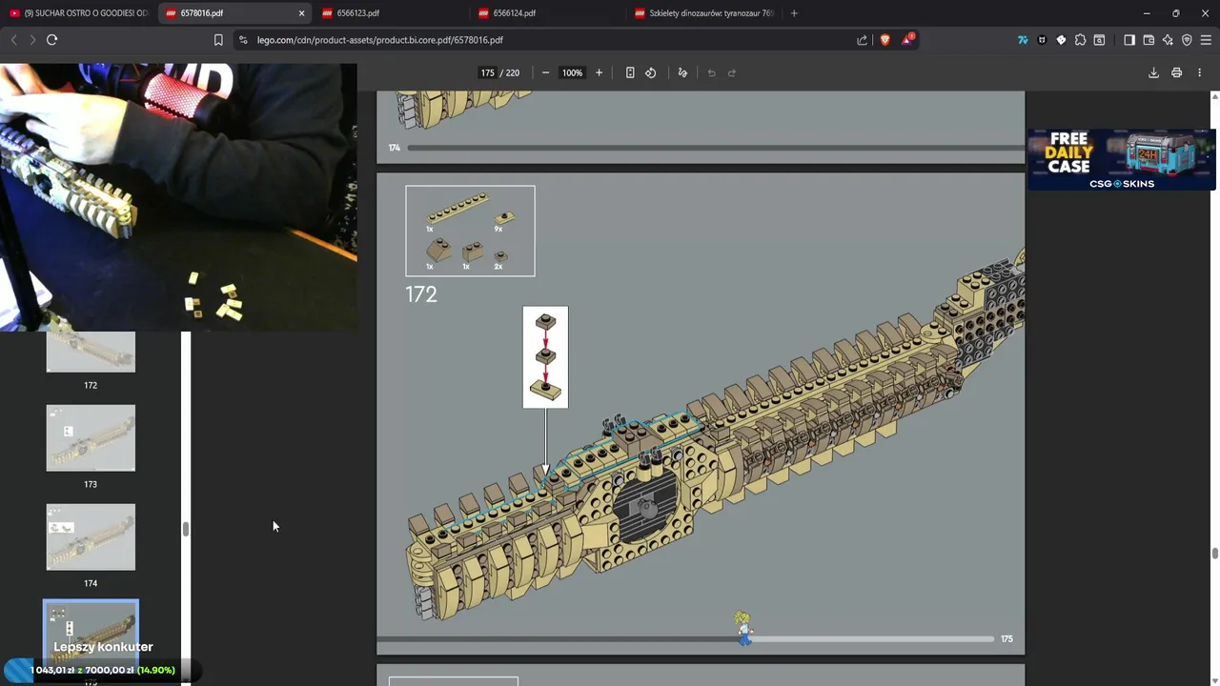Open page 172 thumbnail

[91, 352]
